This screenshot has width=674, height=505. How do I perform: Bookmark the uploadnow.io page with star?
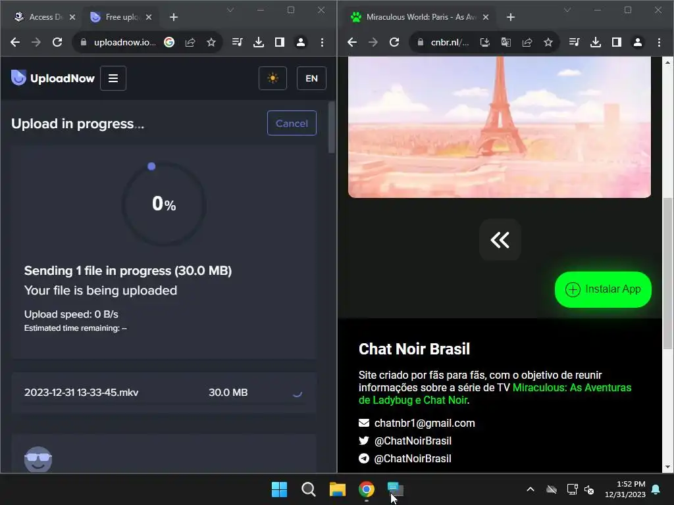click(x=211, y=42)
